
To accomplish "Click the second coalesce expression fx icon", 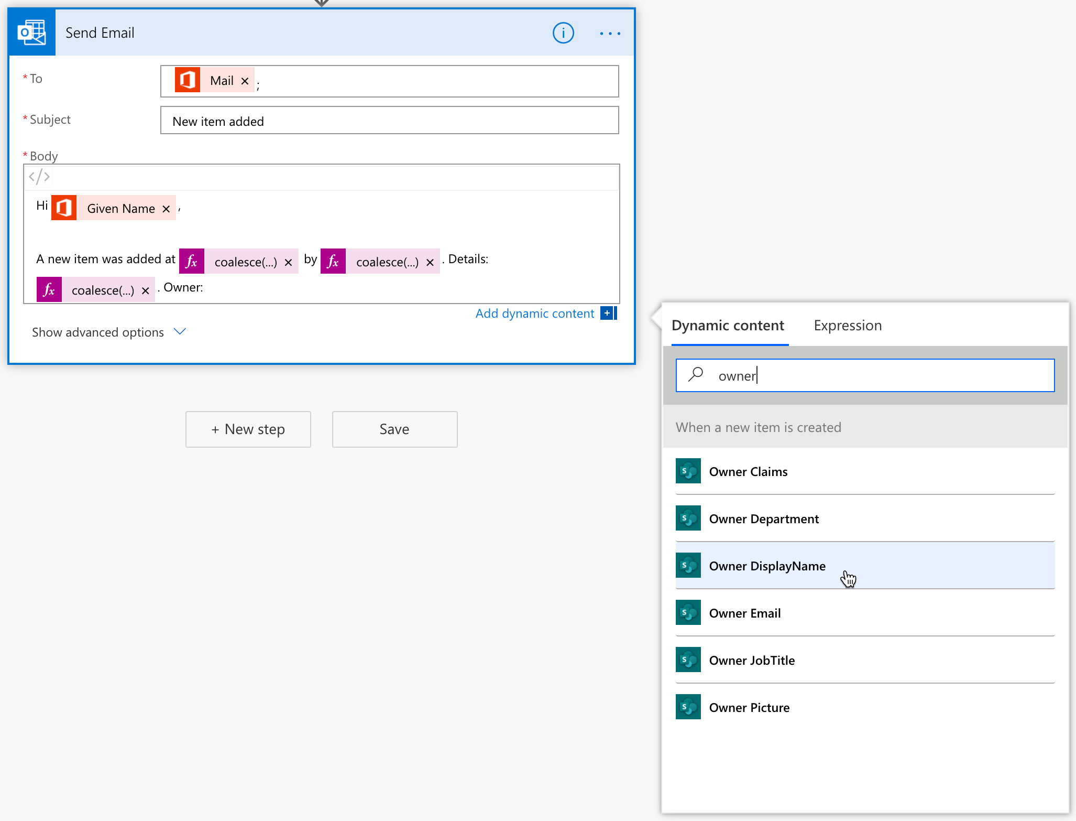I will click(x=332, y=258).
